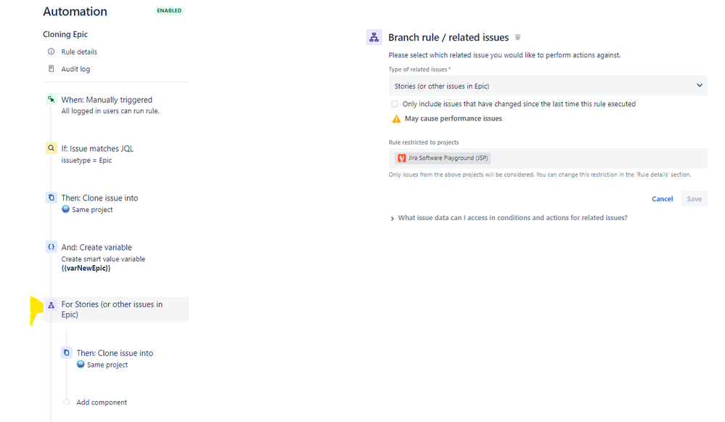
Task: Click the project avatar under first Clone issue
Action: 65,209
